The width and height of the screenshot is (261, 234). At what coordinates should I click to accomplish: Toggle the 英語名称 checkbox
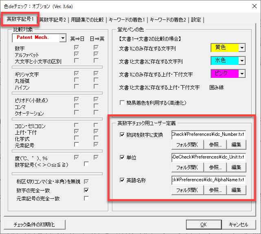tap(123, 180)
